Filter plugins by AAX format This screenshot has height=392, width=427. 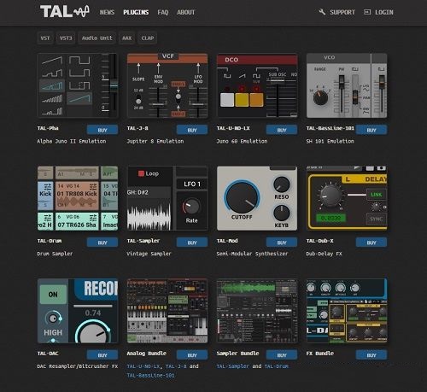coord(126,38)
